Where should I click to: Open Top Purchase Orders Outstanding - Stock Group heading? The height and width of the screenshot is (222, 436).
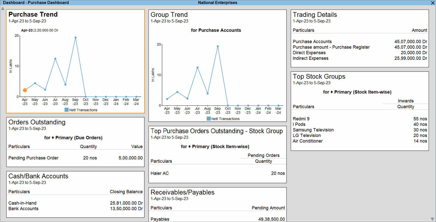click(217, 131)
